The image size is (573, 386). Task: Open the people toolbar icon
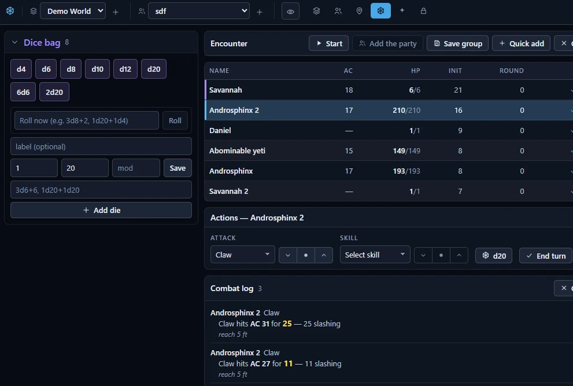(x=338, y=11)
